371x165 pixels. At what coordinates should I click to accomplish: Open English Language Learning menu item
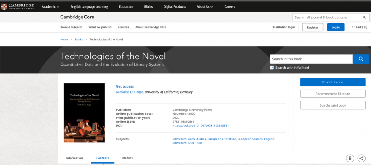coord(89,6)
